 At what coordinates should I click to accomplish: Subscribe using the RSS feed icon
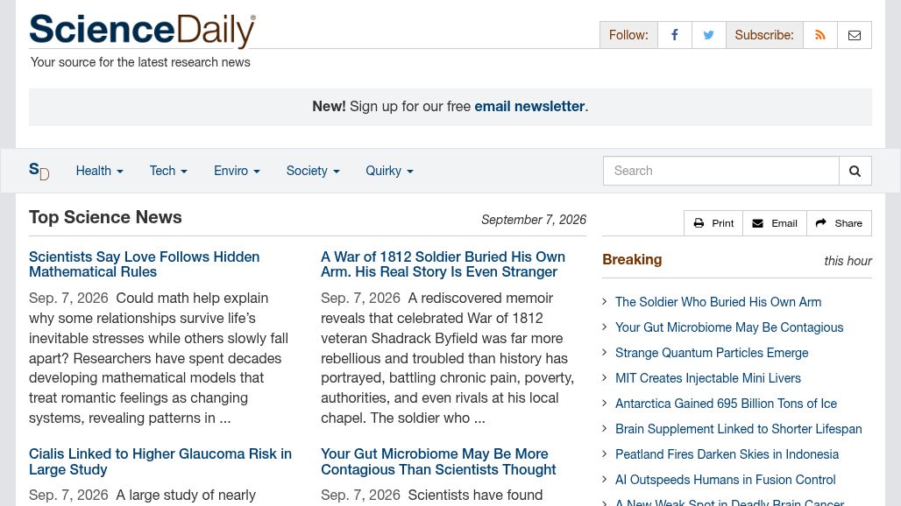(x=820, y=35)
